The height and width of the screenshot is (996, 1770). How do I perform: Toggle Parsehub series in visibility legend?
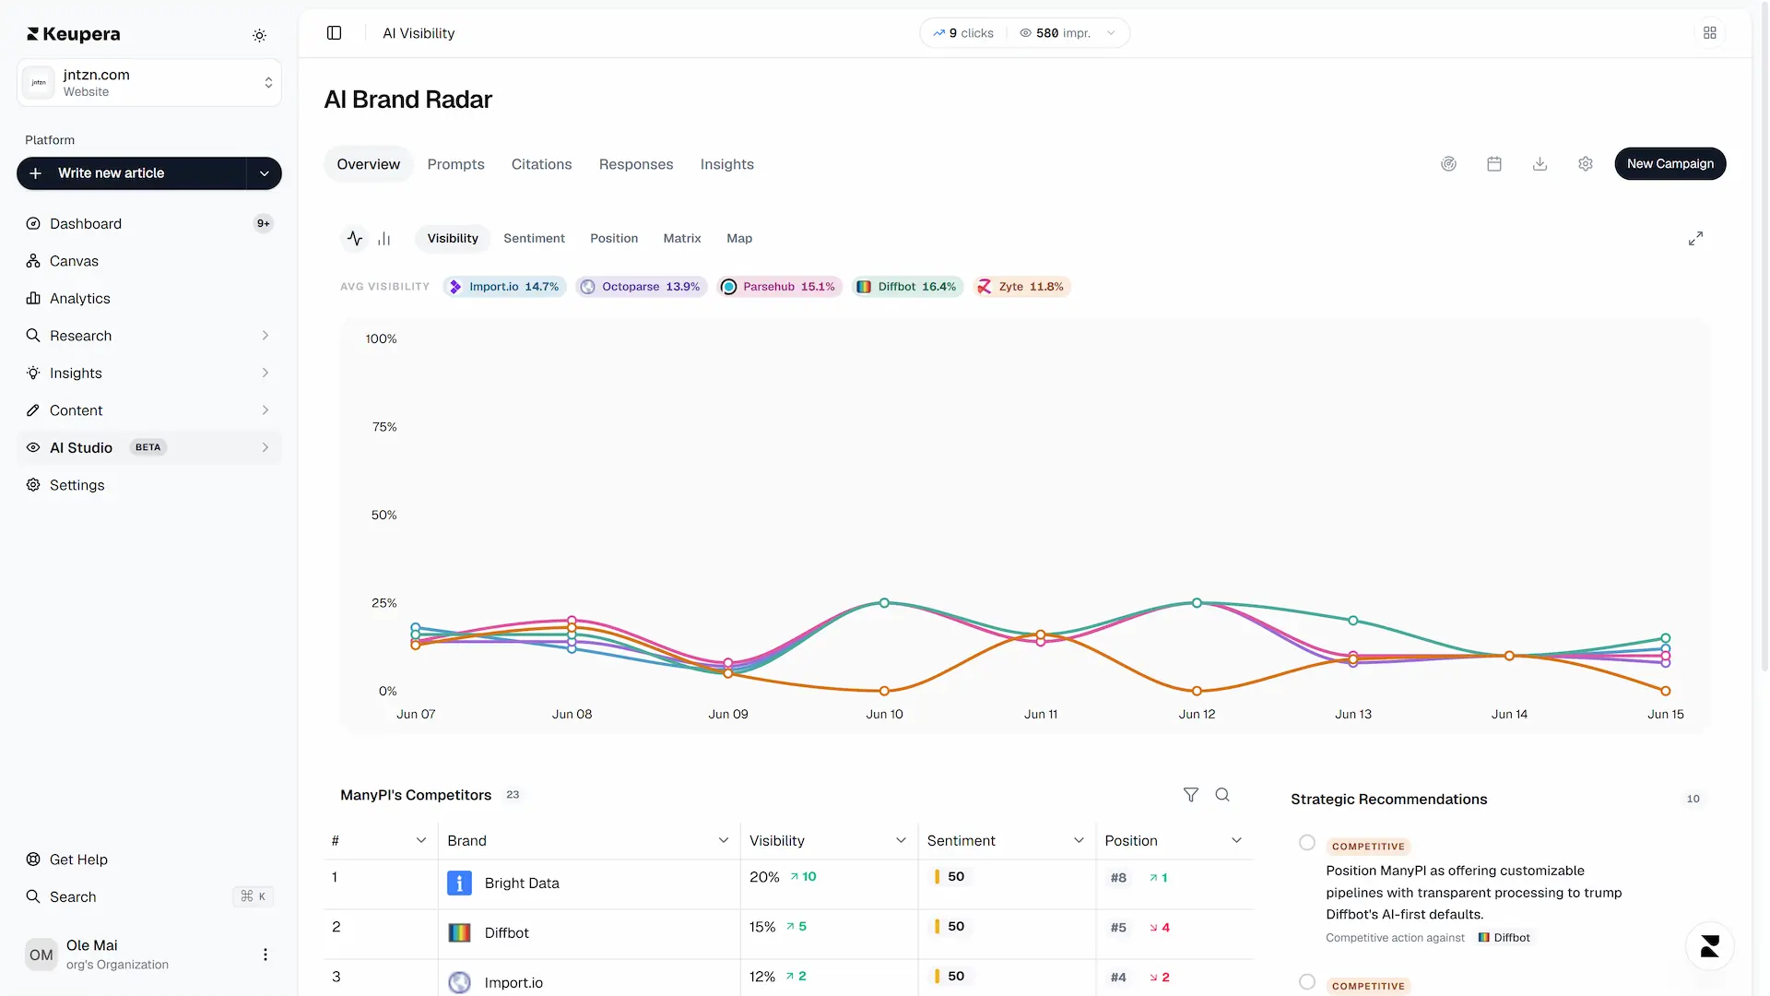780,287
